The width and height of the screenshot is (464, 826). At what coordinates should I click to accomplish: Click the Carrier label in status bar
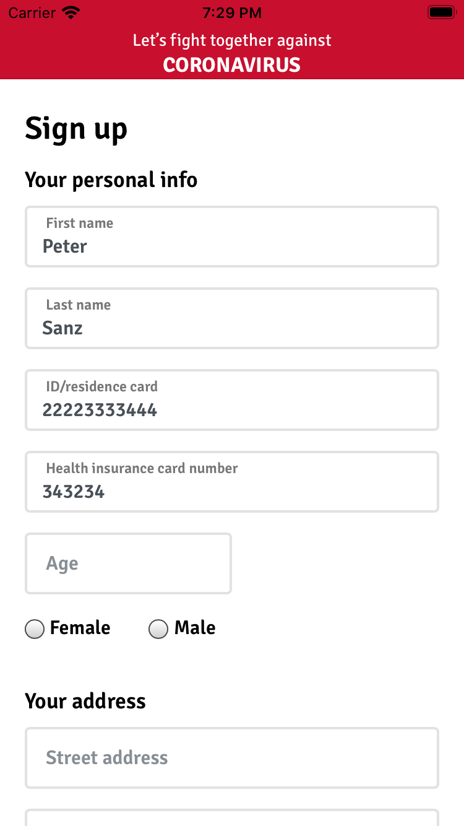[31, 12]
